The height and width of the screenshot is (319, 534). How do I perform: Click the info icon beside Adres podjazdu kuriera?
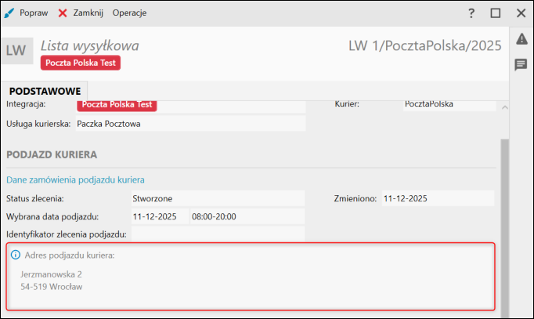(x=16, y=255)
